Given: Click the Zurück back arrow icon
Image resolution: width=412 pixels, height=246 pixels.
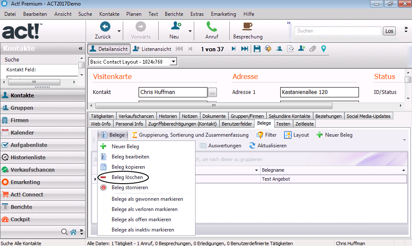Looking at the screenshot, I should 105,26.
